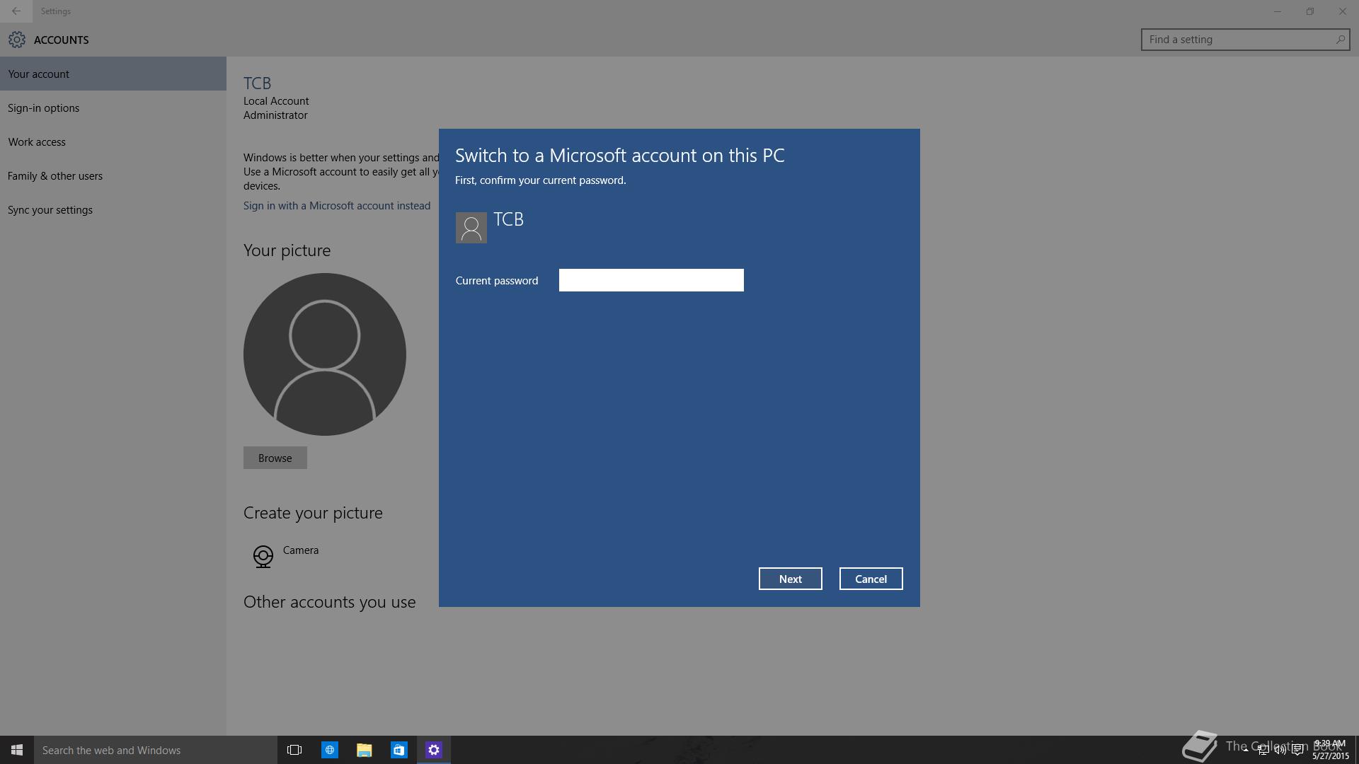Close the Settings window
This screenshot has width=1359, height=764.
click(x=1343, y=11)
